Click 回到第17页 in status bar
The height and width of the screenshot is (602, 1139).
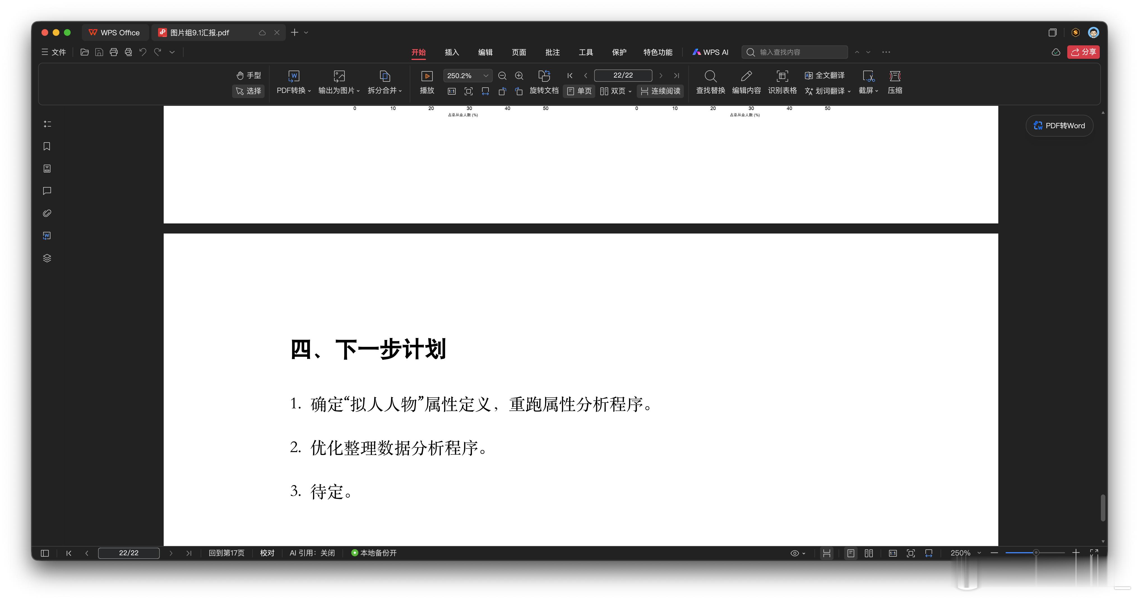click(x=226, y=553)
